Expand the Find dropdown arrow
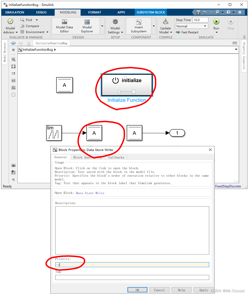Viewport: 249px width, 295px height. [37, 20]
